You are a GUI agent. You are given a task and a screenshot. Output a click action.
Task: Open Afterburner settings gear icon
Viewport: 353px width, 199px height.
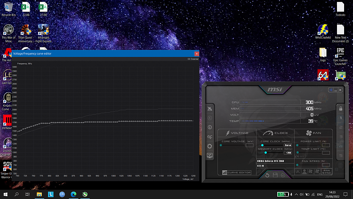[x=209, y=146]
